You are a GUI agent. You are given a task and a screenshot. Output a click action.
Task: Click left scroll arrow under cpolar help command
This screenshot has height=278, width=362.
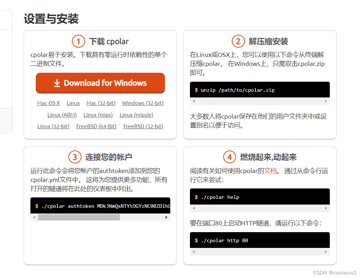pyautogui.click(x=194, y=208)
